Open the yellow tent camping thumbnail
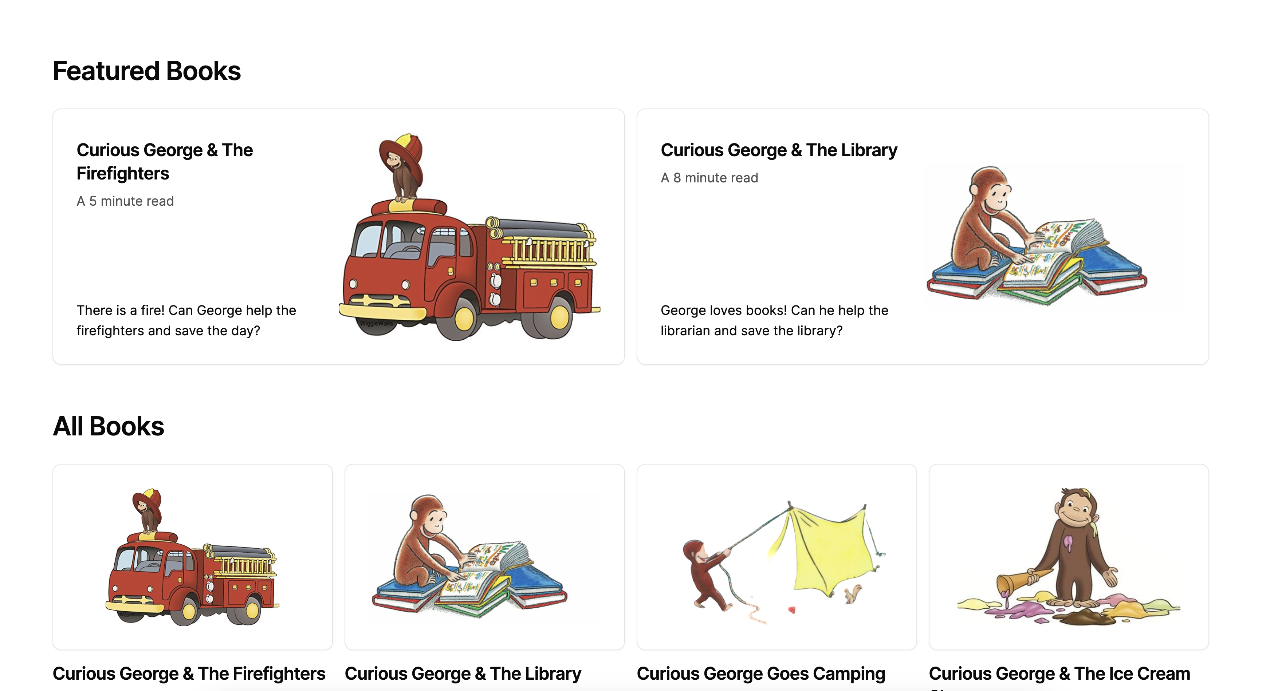The width and height of the screenshot is (1266, 691). pos(776,557)
